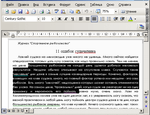Click the vertical scrollbar up arrow

coord(146,35)
